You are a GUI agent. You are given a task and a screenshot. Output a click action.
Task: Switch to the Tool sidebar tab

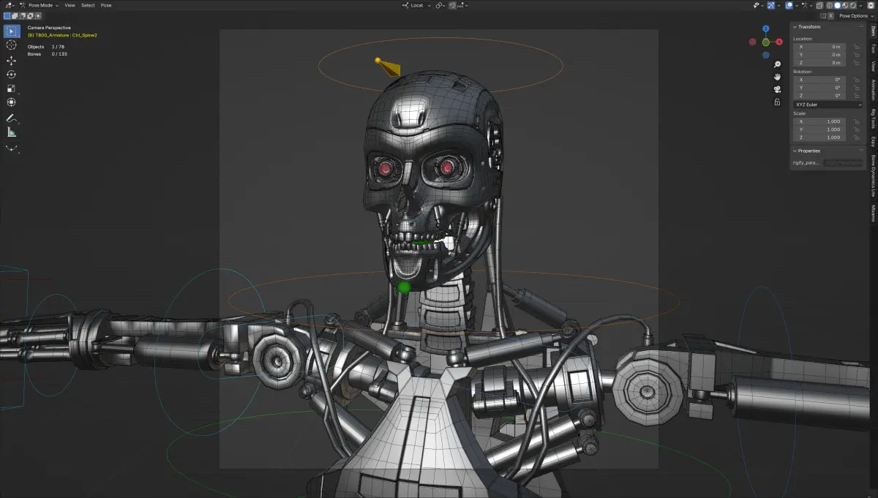[x=873, y=49]
